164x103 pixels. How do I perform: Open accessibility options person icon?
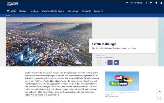pyautogui.click(x=156, y=3)
